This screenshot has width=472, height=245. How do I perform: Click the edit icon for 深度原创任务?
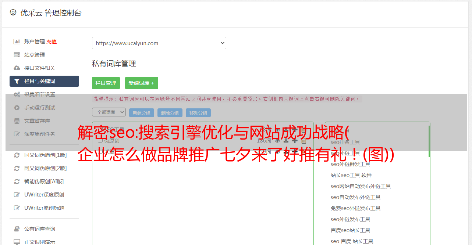(x=17, y=134)
